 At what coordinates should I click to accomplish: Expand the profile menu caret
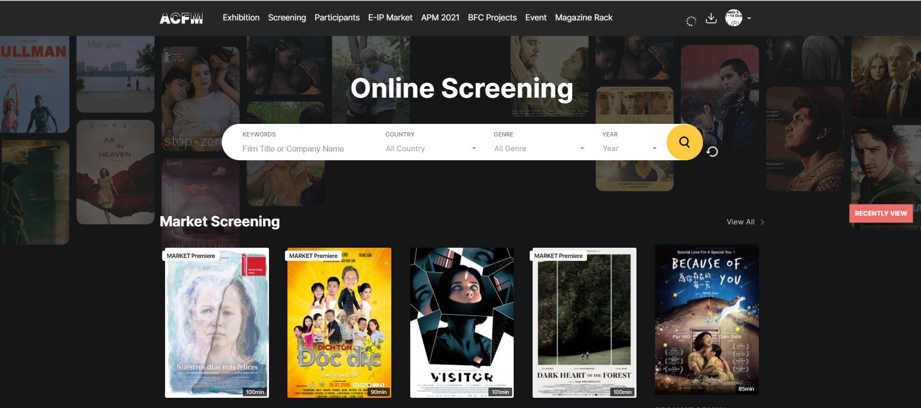(x=749, y=18)
